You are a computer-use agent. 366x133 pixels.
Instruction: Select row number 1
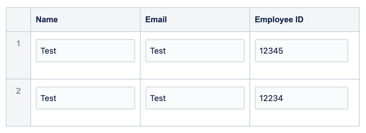[x=18, y=43]
